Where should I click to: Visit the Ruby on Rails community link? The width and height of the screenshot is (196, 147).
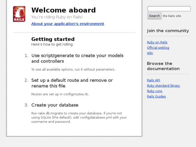(x=157, y=42)
